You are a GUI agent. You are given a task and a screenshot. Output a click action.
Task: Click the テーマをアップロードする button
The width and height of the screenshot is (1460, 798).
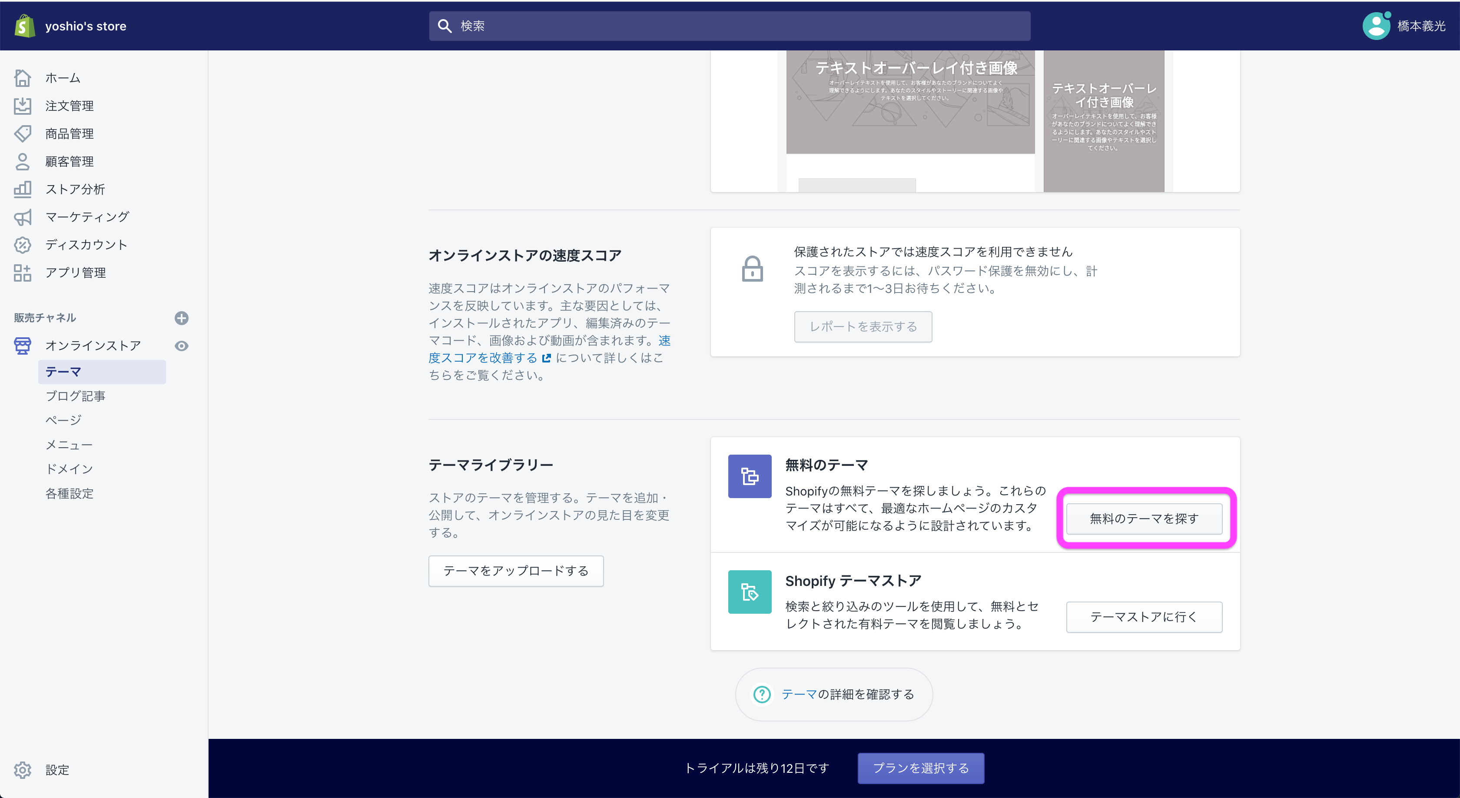point(516,571)
